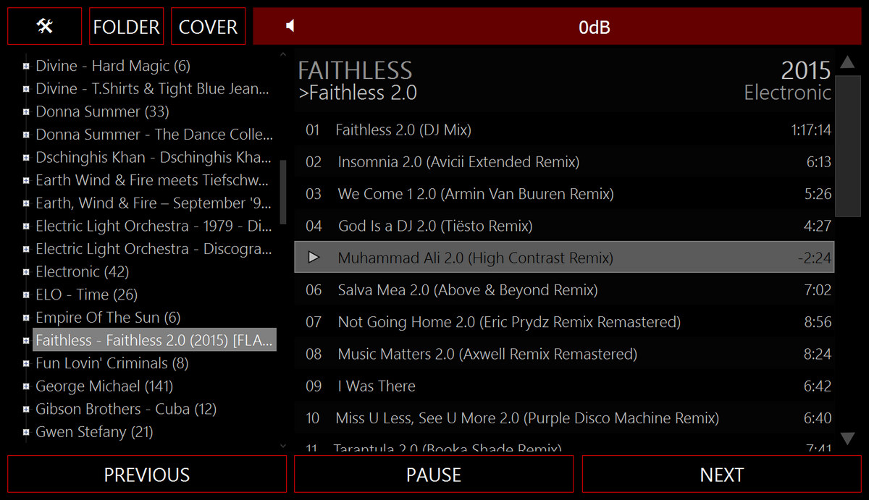Expand the Dschinghis Khan folder node
Screen dimensions: 869x500
click(x=26, y=158)
